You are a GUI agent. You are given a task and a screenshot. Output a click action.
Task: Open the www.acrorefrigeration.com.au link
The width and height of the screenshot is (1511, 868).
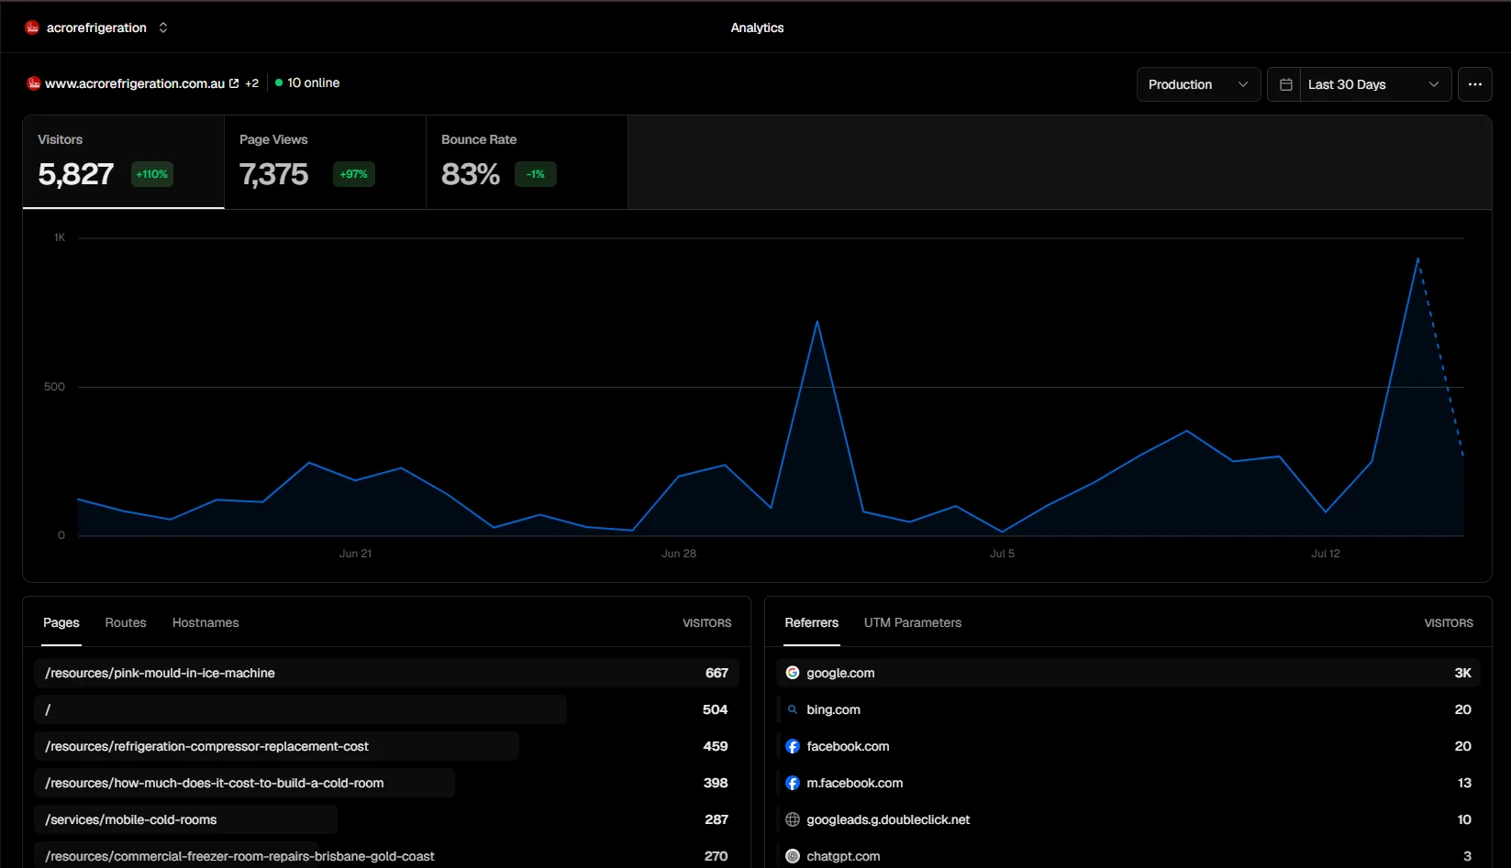(x=135, y=83)
